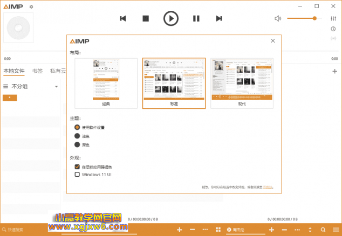Open playlist search magnifier in bottom bar
Screen dimensions: 342x236
tap(323, 230)
